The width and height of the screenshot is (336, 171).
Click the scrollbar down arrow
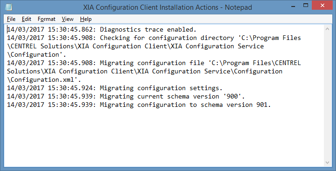(x=327, y=163)
